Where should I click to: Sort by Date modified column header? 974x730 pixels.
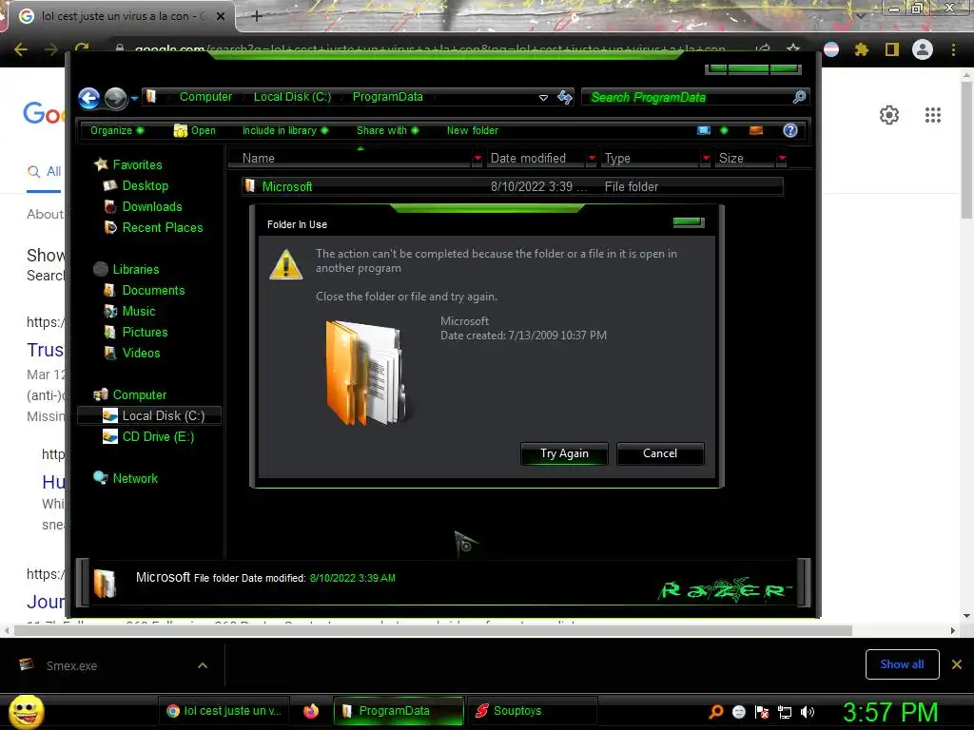coord(536,159)
